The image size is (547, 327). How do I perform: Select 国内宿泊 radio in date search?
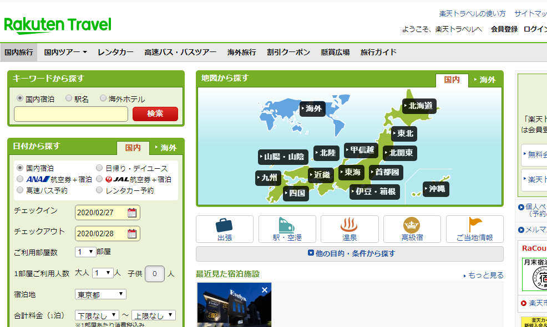(x=20, y=168)
